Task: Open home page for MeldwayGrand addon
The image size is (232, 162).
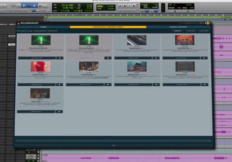Action: point(156,84)
